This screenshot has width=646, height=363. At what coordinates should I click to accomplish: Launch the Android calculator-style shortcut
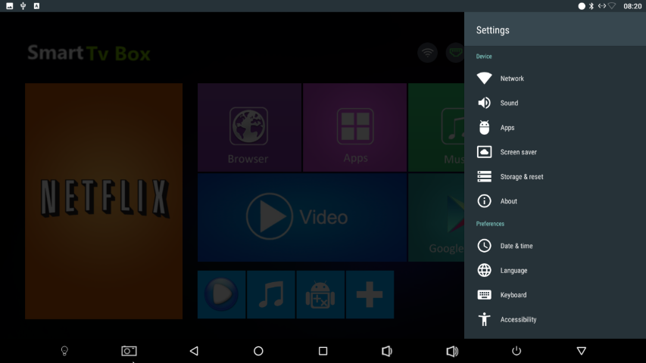(320, 295)
